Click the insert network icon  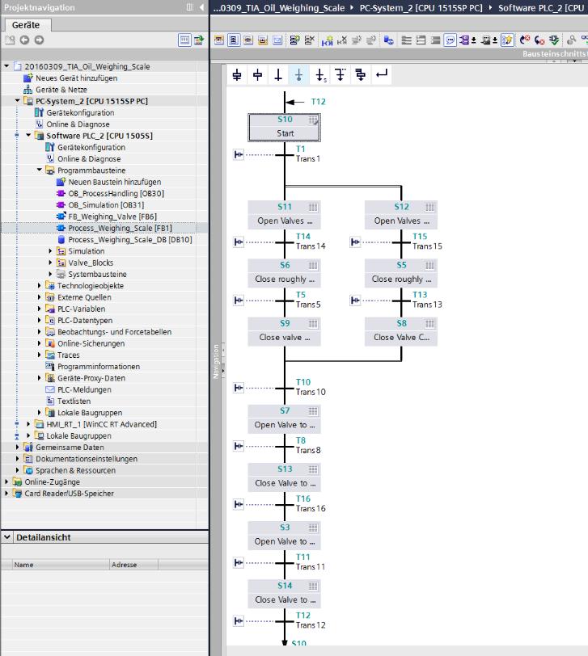(x=328, y=40)
